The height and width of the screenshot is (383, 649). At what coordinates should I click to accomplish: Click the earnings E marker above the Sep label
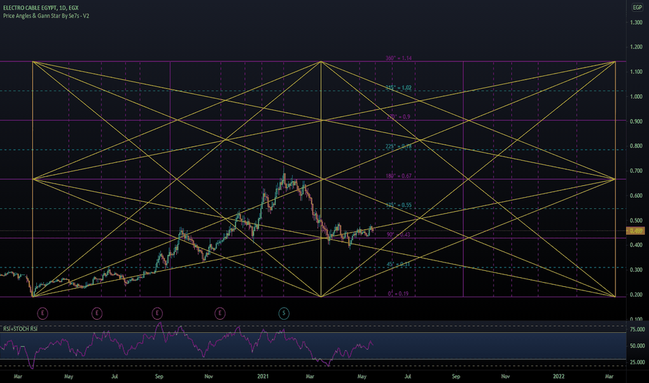point(157,313)
